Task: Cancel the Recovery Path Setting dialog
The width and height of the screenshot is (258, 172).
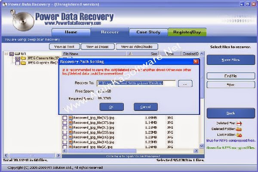Action: [146, 107]
